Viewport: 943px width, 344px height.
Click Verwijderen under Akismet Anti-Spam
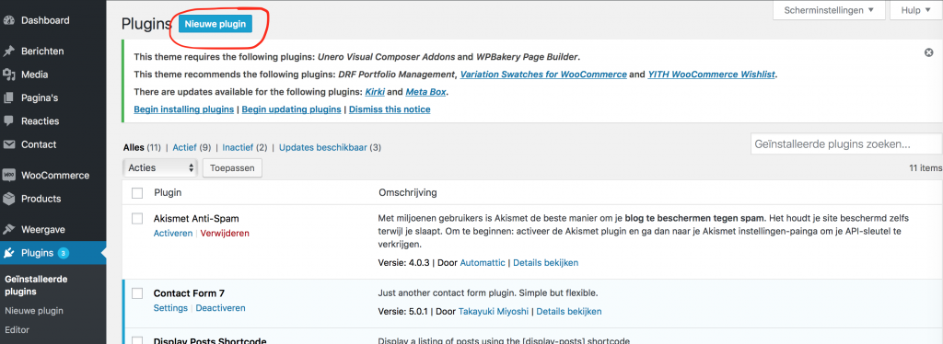(x=225, y=233)
